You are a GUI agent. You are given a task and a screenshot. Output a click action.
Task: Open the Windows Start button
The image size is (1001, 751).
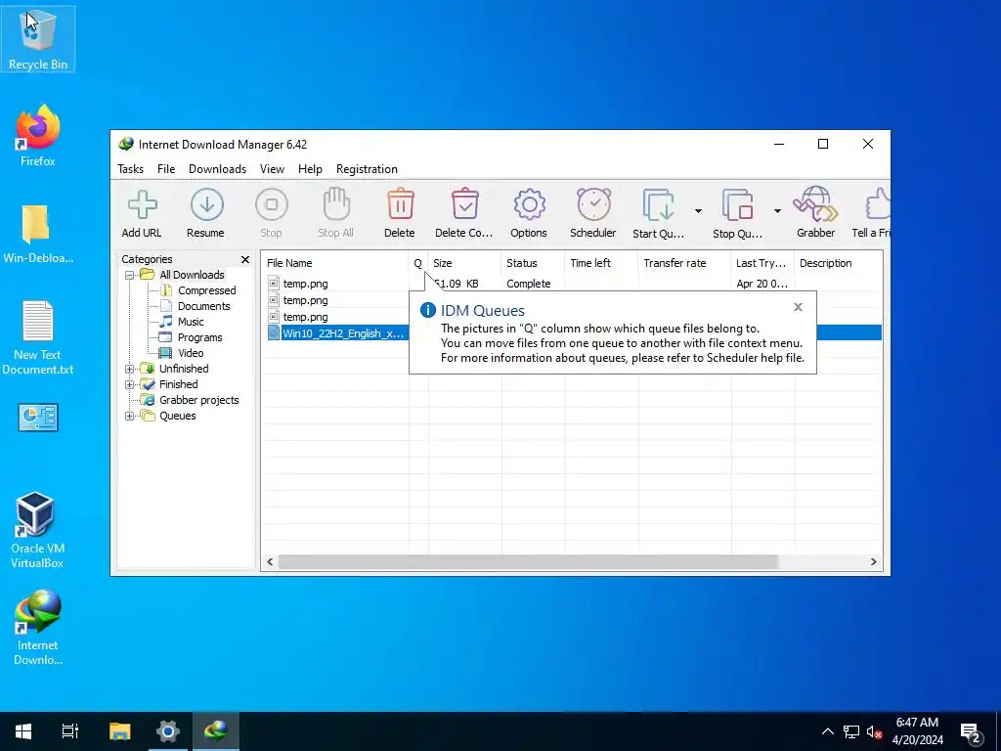point(23,731)
